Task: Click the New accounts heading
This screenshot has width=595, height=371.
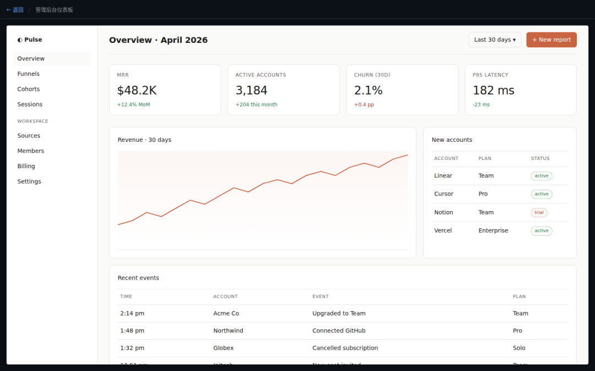Action: pyautogui.click(x=452, y=140)
